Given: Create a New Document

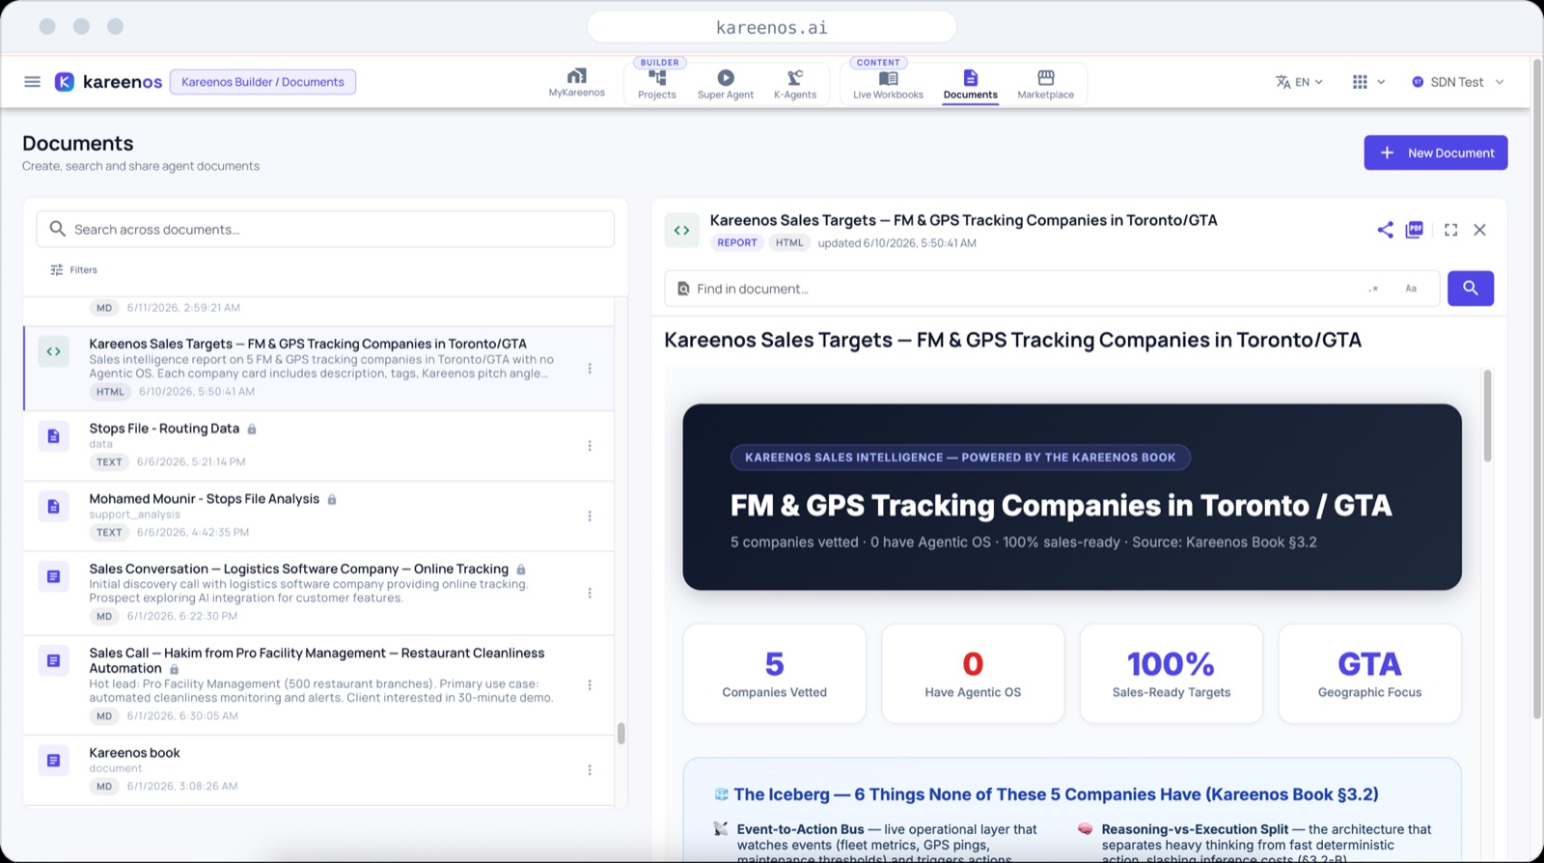Looking at the screenshot, I should point(1435,153).
